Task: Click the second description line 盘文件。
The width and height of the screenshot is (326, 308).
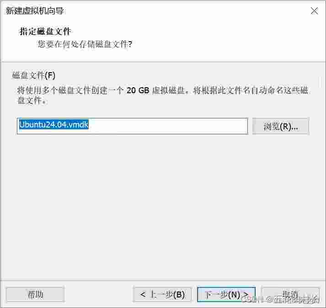Action: click(x=32, y=101)
